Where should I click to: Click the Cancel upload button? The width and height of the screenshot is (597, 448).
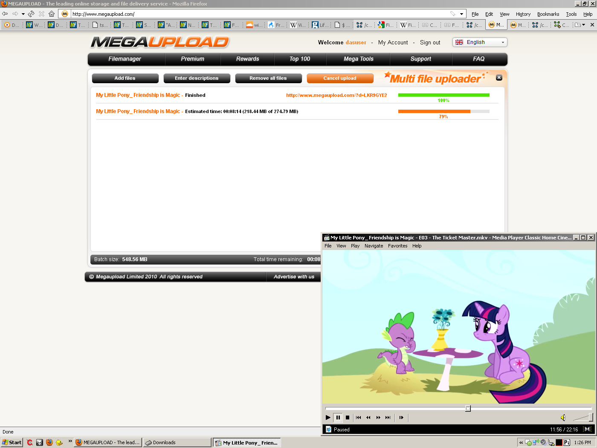340,78
